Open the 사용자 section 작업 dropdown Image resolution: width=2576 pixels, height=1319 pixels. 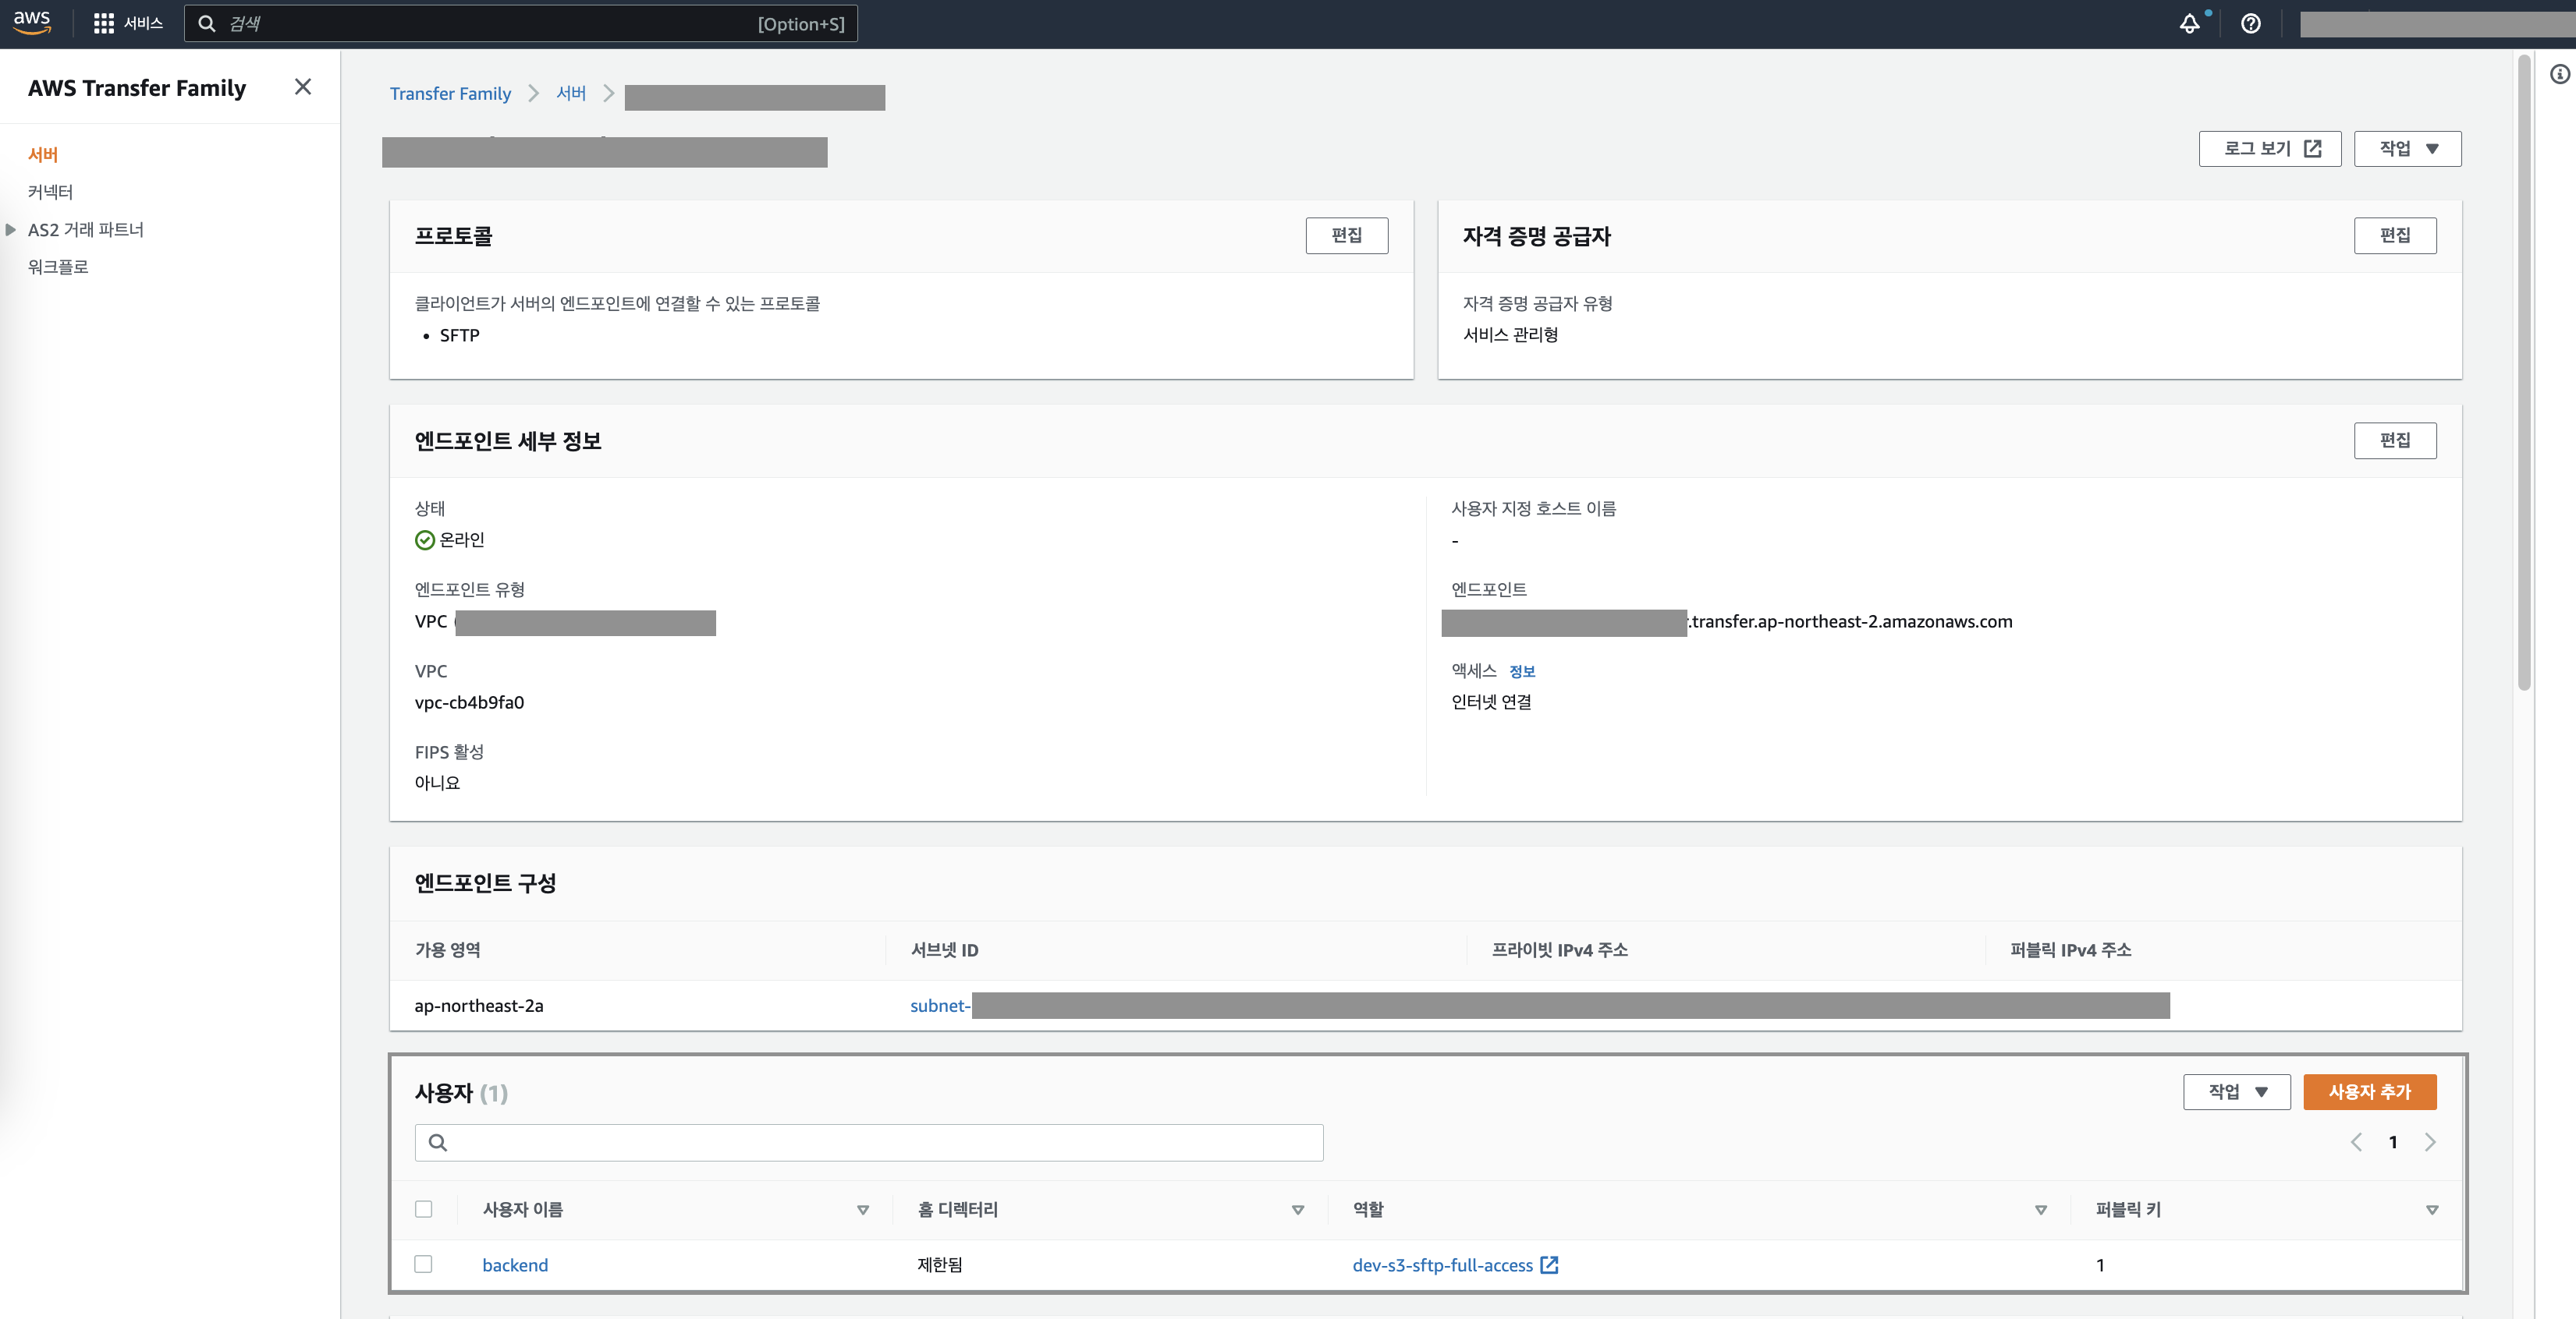(x=2236, y=1091)
